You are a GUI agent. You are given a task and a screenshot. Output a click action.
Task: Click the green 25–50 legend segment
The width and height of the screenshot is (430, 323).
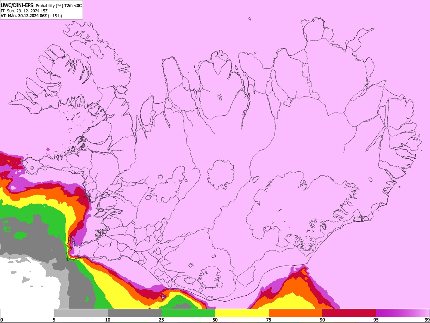pos(188,313)
